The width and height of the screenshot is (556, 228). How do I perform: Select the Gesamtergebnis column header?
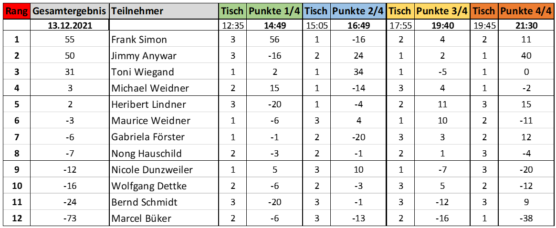pyautogui.click(x=70, y=11)
